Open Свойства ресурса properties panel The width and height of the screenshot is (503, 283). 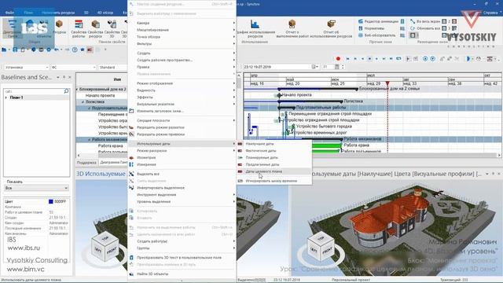[95, 28]
